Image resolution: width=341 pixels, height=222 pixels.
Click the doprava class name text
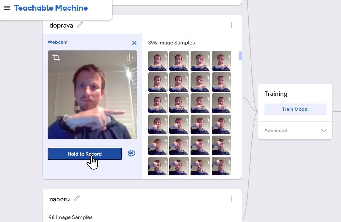61,26
